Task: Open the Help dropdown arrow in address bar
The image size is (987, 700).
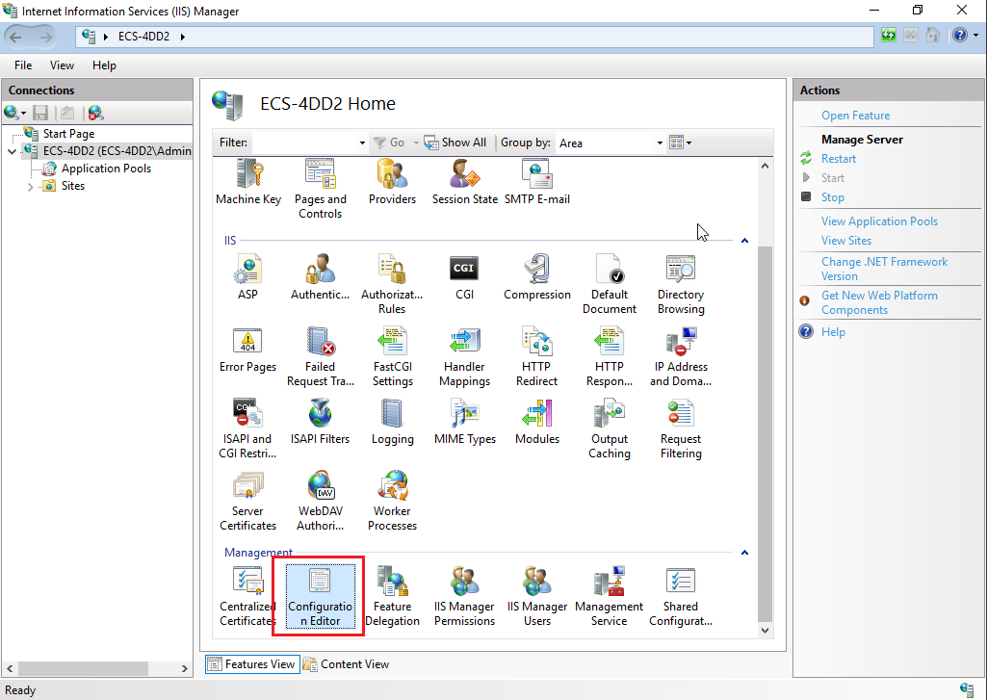Action: coord(976,36)
